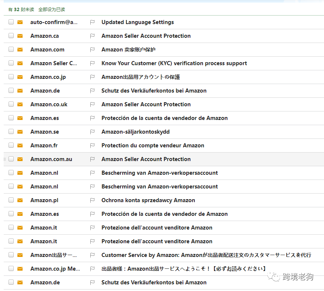This screenshot has width=324, height=291.
Task: Open the Amazon出品用アカウントの保護 email
Action: pyautogui.click(x=141, y=77)
